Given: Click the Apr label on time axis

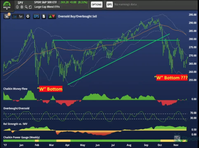Looking at the screenshot, I should tap(67, 145).
